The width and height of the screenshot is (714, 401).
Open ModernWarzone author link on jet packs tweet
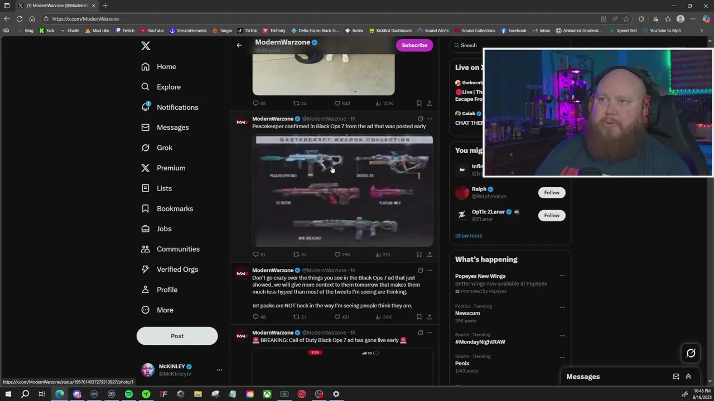pos(272,270)
